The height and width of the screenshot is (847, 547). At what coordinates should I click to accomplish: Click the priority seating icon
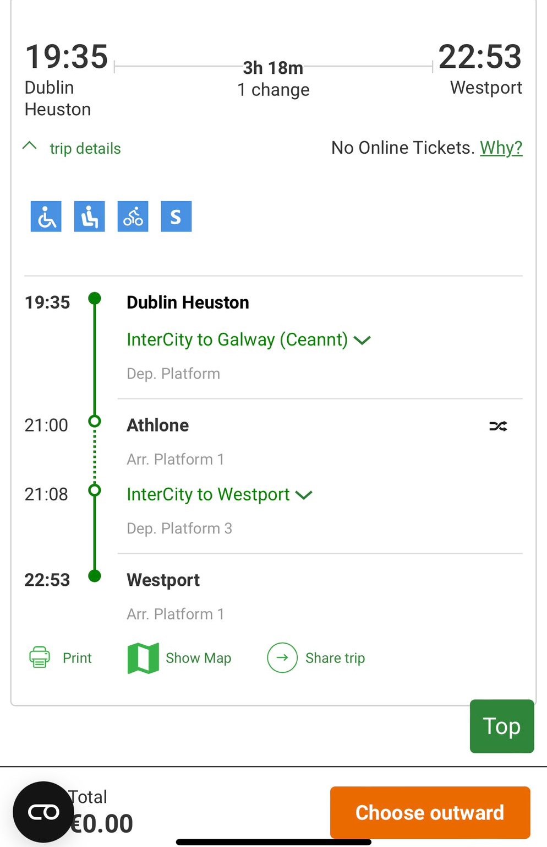point(89,217)
